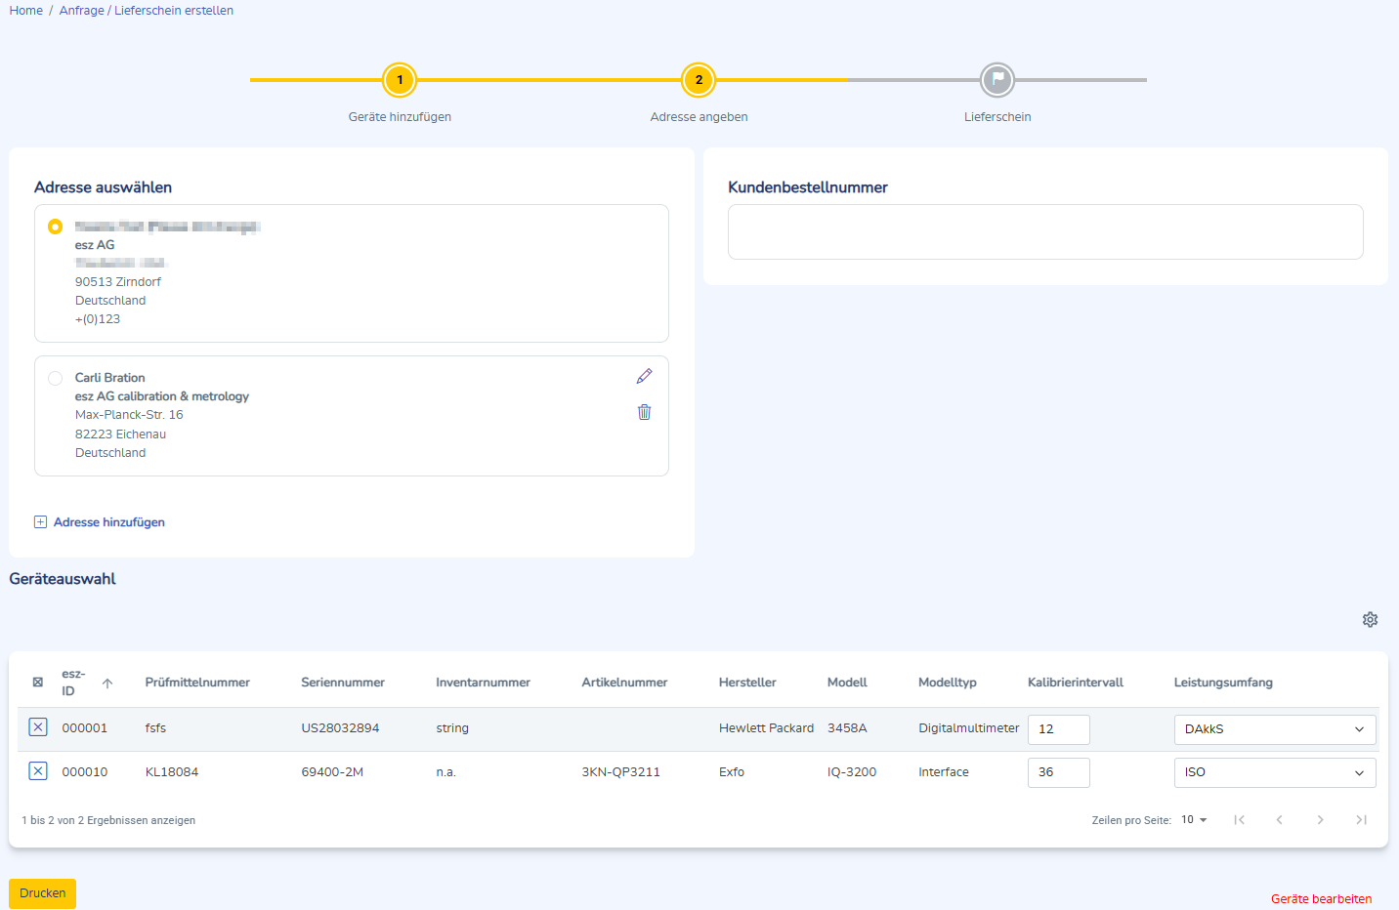Go to the next results page
1399x910 pixels.
[1320, 820]
